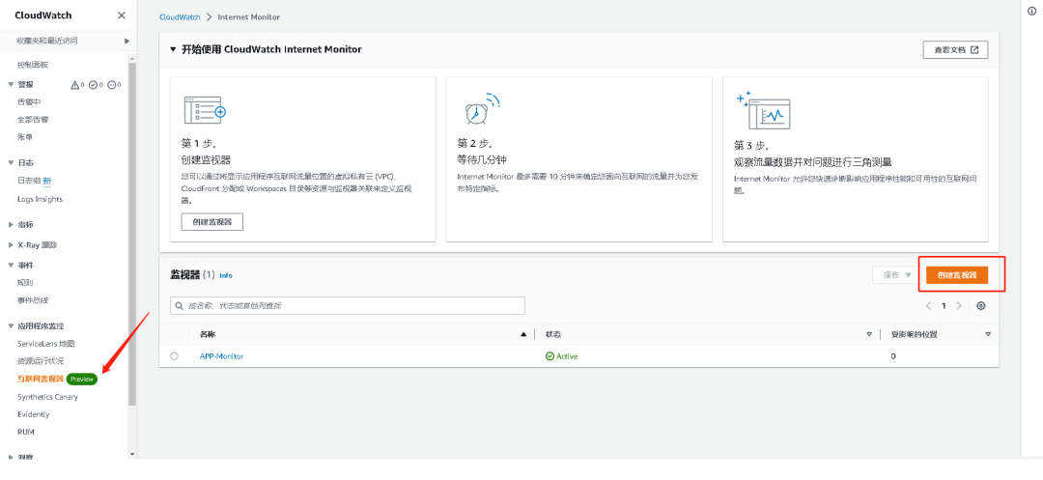Viewport: 1043px width, 480px height.
Task: Click the sidebar scroll-down arrow
Action: click(132, 455)
